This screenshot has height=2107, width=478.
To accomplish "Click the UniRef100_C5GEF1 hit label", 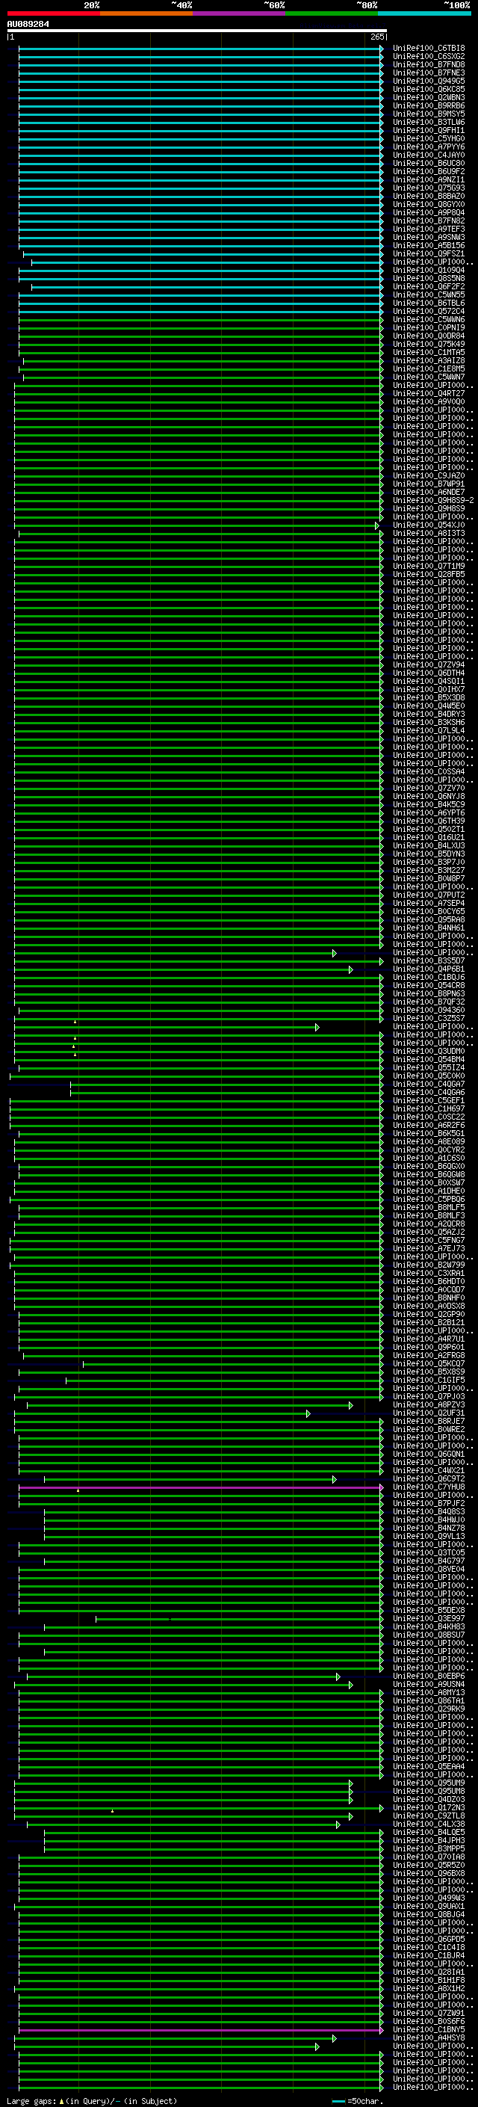I will (x=429, y=1101).
